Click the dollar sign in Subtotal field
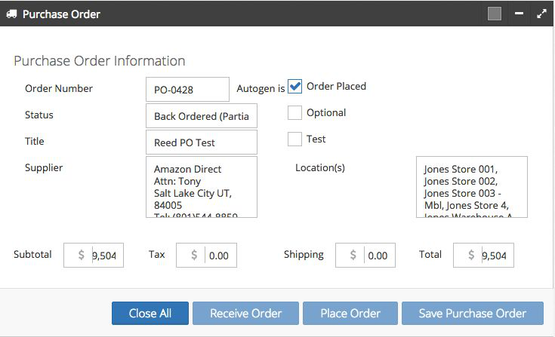The width and height of the screenshot is (555, 337). coord(81,255)
